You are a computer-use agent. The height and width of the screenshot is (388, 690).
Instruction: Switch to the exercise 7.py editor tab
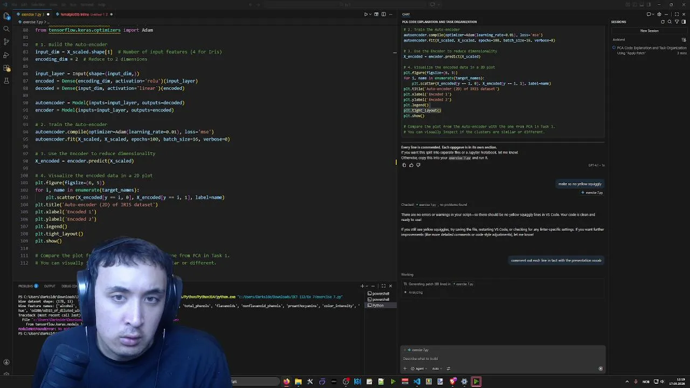(31, 14)
